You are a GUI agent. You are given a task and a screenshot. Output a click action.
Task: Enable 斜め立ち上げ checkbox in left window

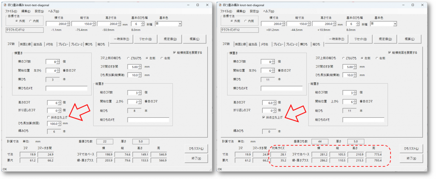(x=49, y=117)
